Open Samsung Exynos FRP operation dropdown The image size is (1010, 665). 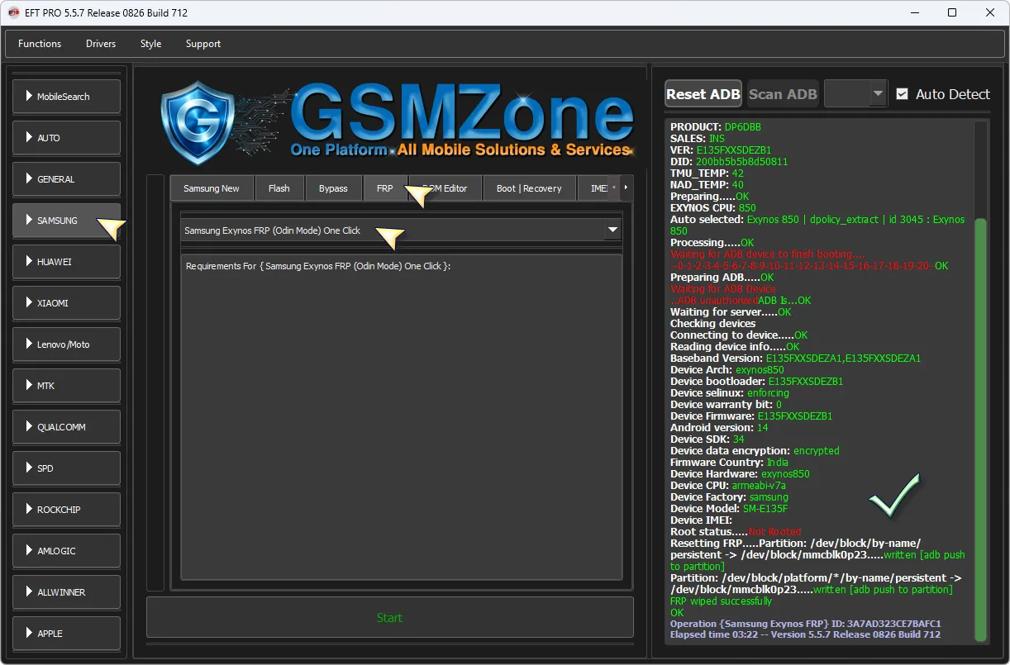401,230
